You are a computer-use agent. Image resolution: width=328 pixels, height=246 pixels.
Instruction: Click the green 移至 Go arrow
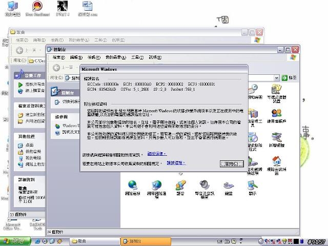[284, 78]
